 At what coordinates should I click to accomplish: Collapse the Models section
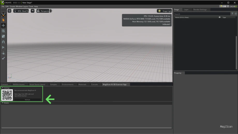pos(3,103)
